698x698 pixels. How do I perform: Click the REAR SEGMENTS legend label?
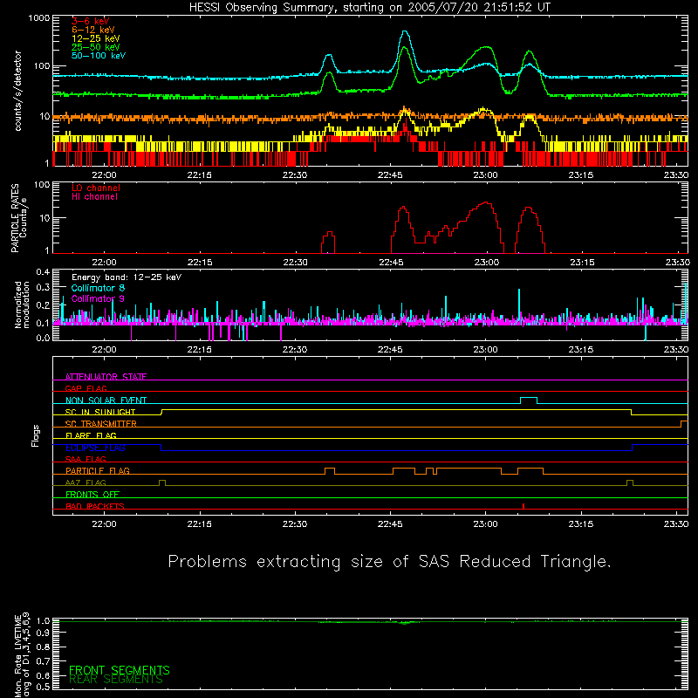point(116,680)
